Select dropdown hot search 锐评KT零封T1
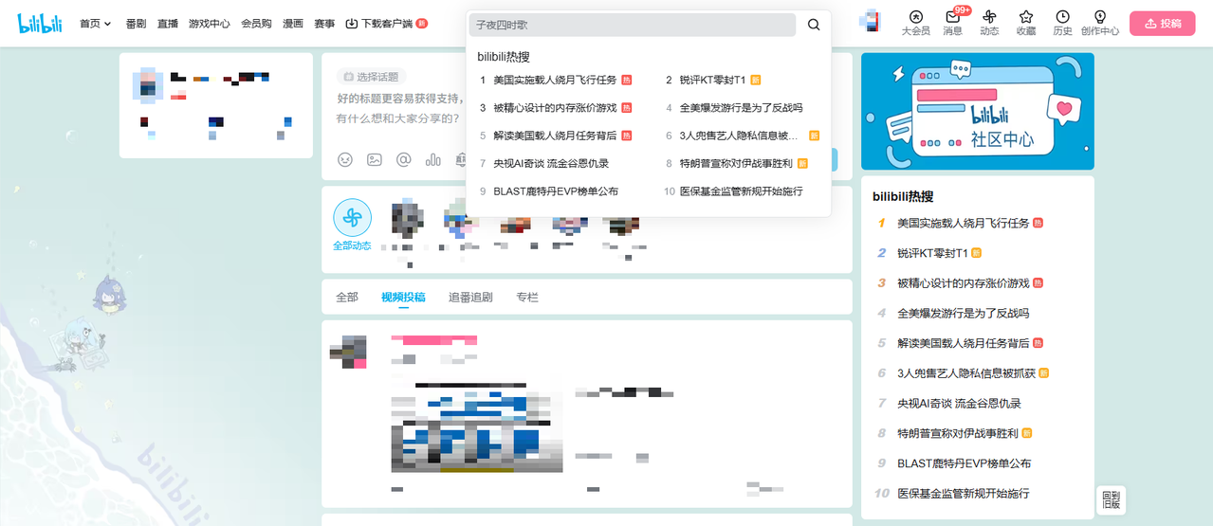 point(713,81)
